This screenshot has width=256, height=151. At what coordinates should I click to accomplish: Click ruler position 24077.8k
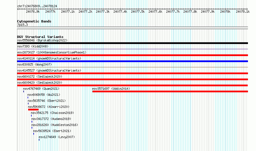(x=190, y=12)
